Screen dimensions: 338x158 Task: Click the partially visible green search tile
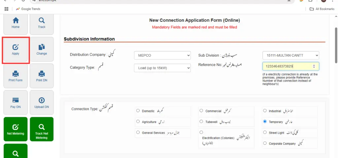click(16, 151)
